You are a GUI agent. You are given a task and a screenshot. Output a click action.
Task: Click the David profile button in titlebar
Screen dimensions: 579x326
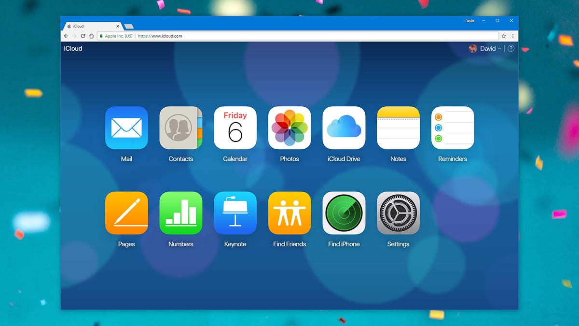pyautogui.click(x=469, y=21)
